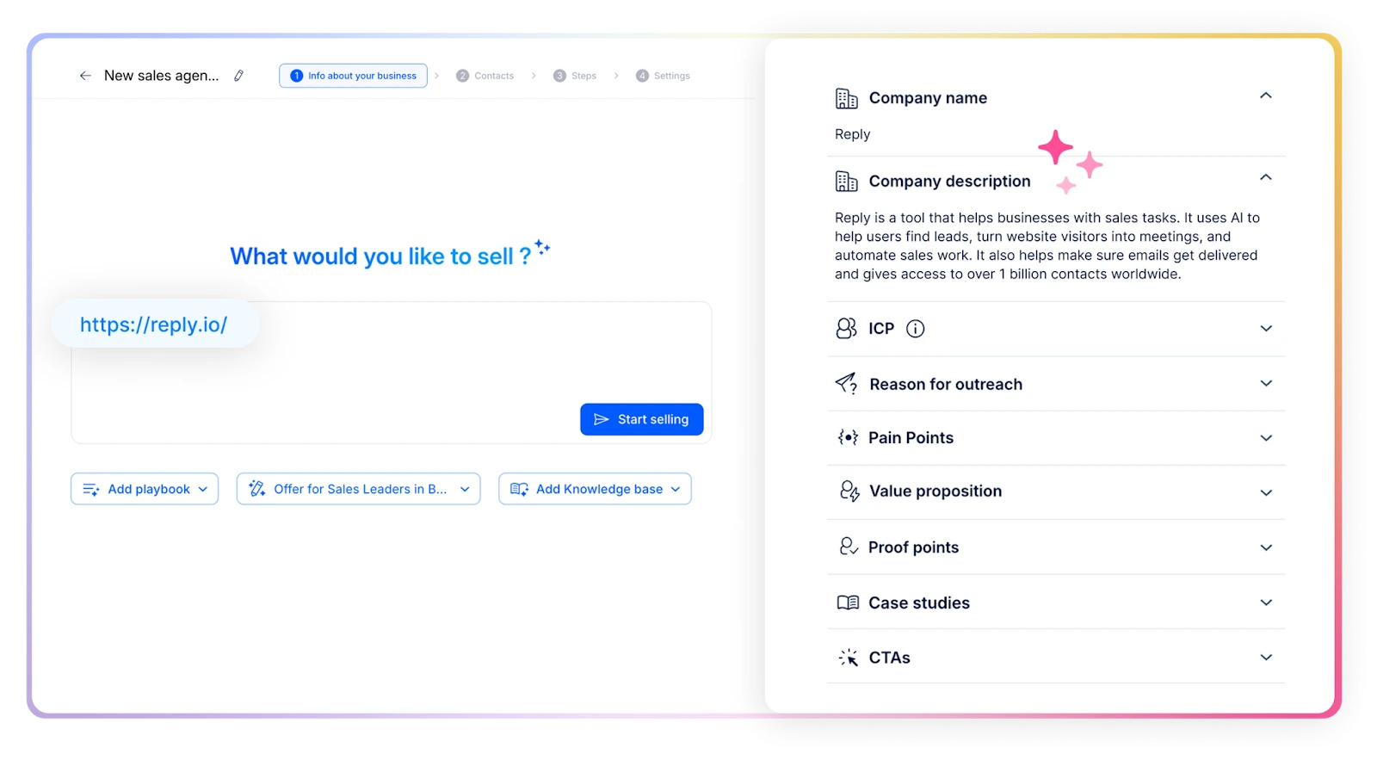The height and width of the screenshot is (760, 1377).
Task: Click the 'Pain Points' label
Action: pos(911,437)
